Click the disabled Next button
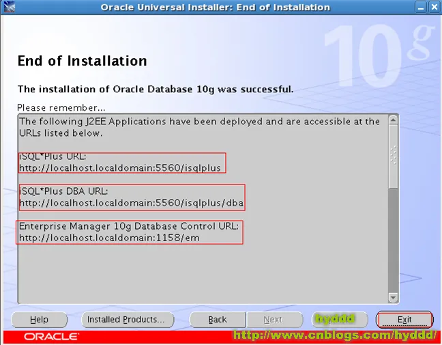 [x=275, y=320]
